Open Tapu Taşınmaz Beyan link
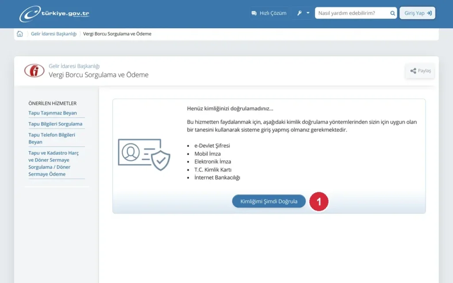The height and width of the screenshot is (283, 453). click(53, 113)
